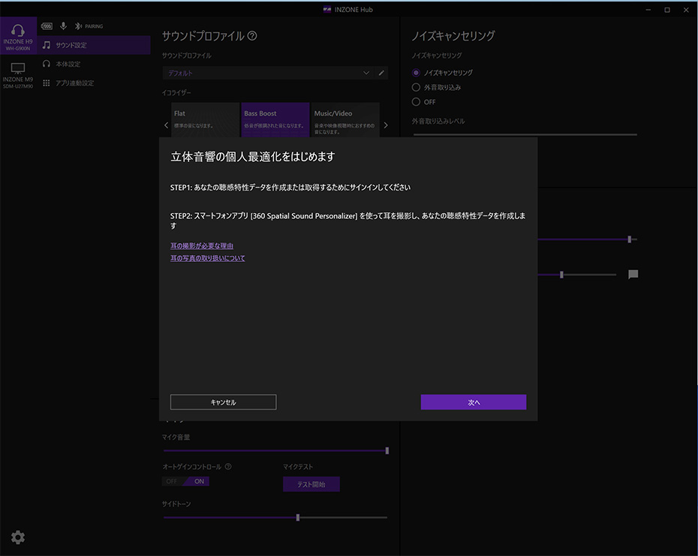The image size is (698, 556).
Task: Toggle the auto gain control OFF/ON switch
Action: (x=186, y=481)
